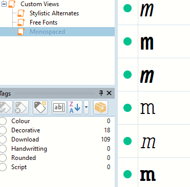Screen dimensions: 190x187
Task: Click the green status dot of sixth font row
Action: tap(128, 174)
